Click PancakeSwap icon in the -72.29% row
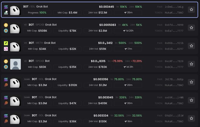 pos(6,67)
